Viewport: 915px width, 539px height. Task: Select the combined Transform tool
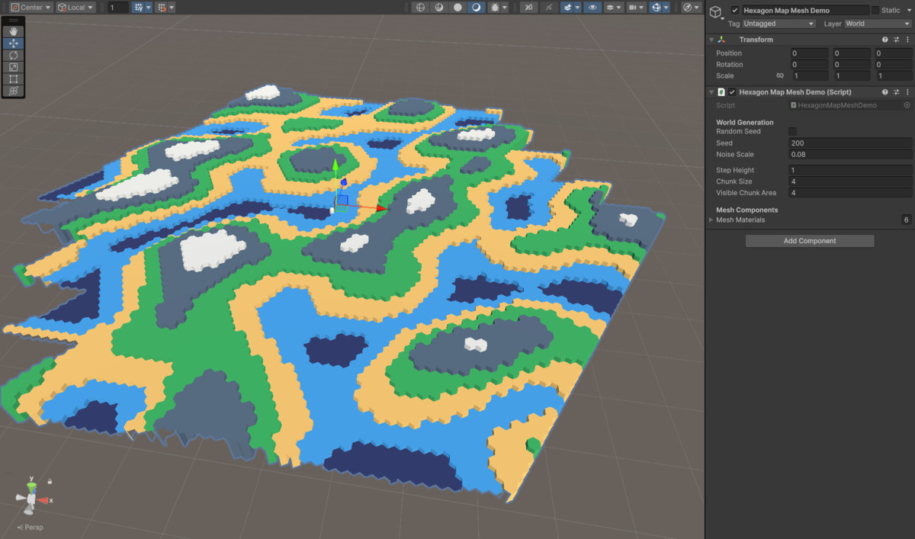pos(14,91)
